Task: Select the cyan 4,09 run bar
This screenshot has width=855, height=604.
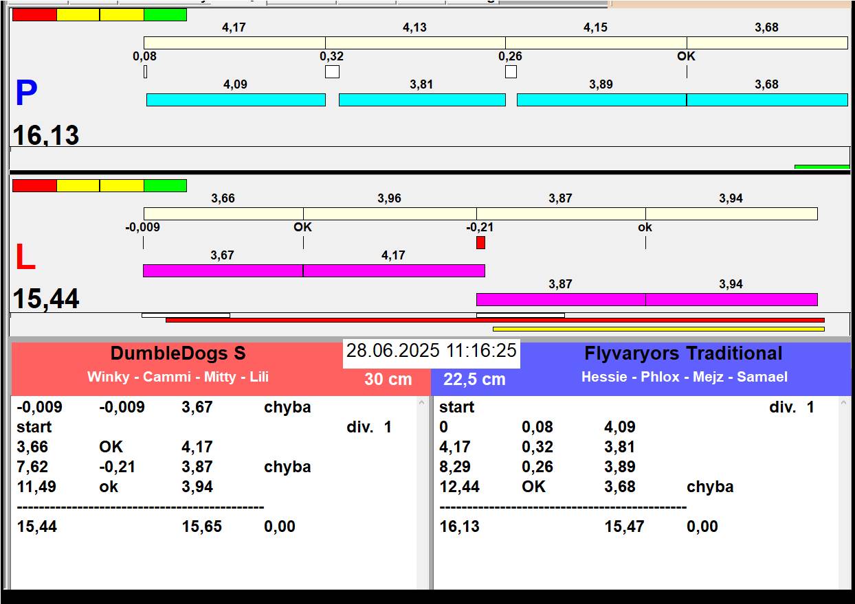Action: (x=235, y=100)
